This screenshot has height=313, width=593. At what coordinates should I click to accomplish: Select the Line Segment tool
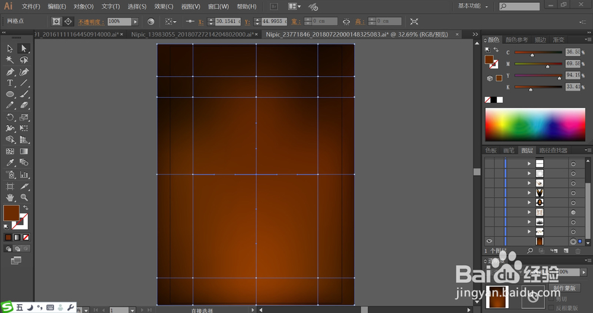tap(24, 83)
